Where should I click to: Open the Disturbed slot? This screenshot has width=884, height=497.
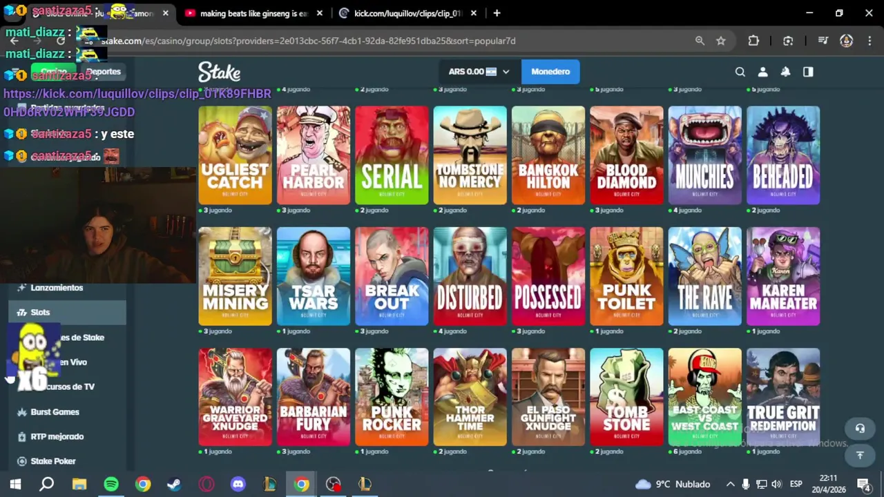(470, 276)
